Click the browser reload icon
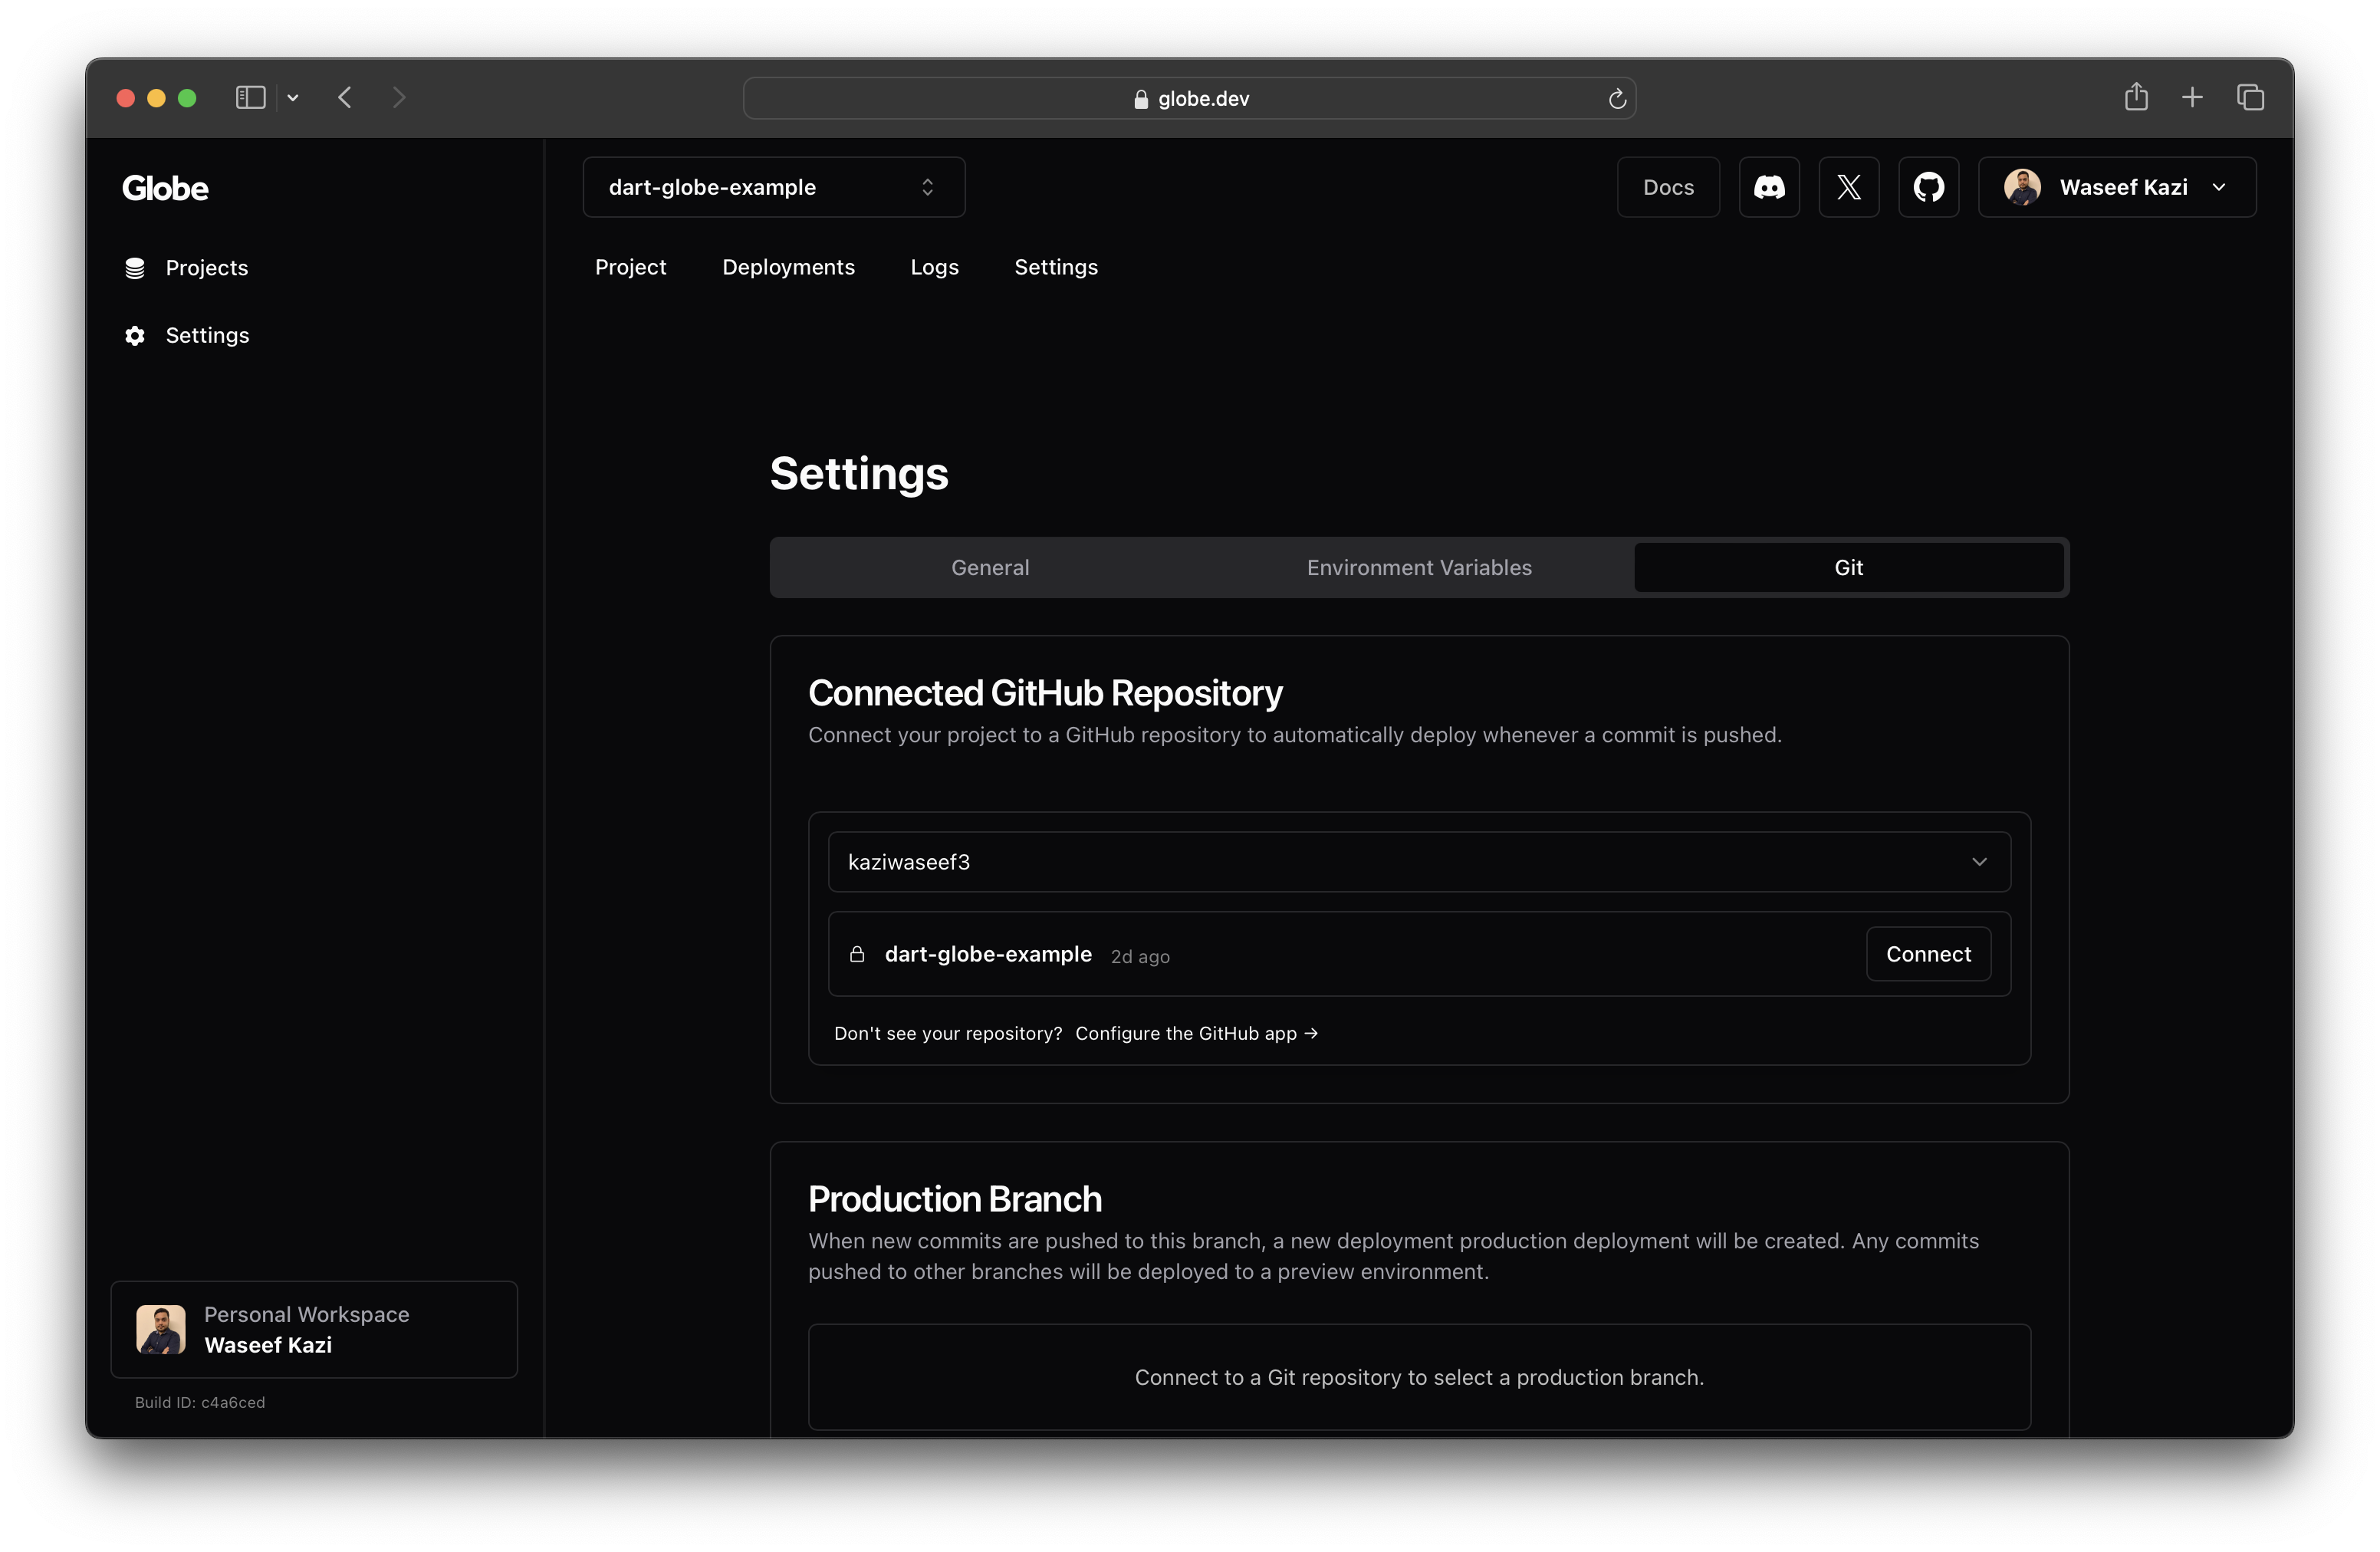Screen dimensions: 2380x1552 1616,98
